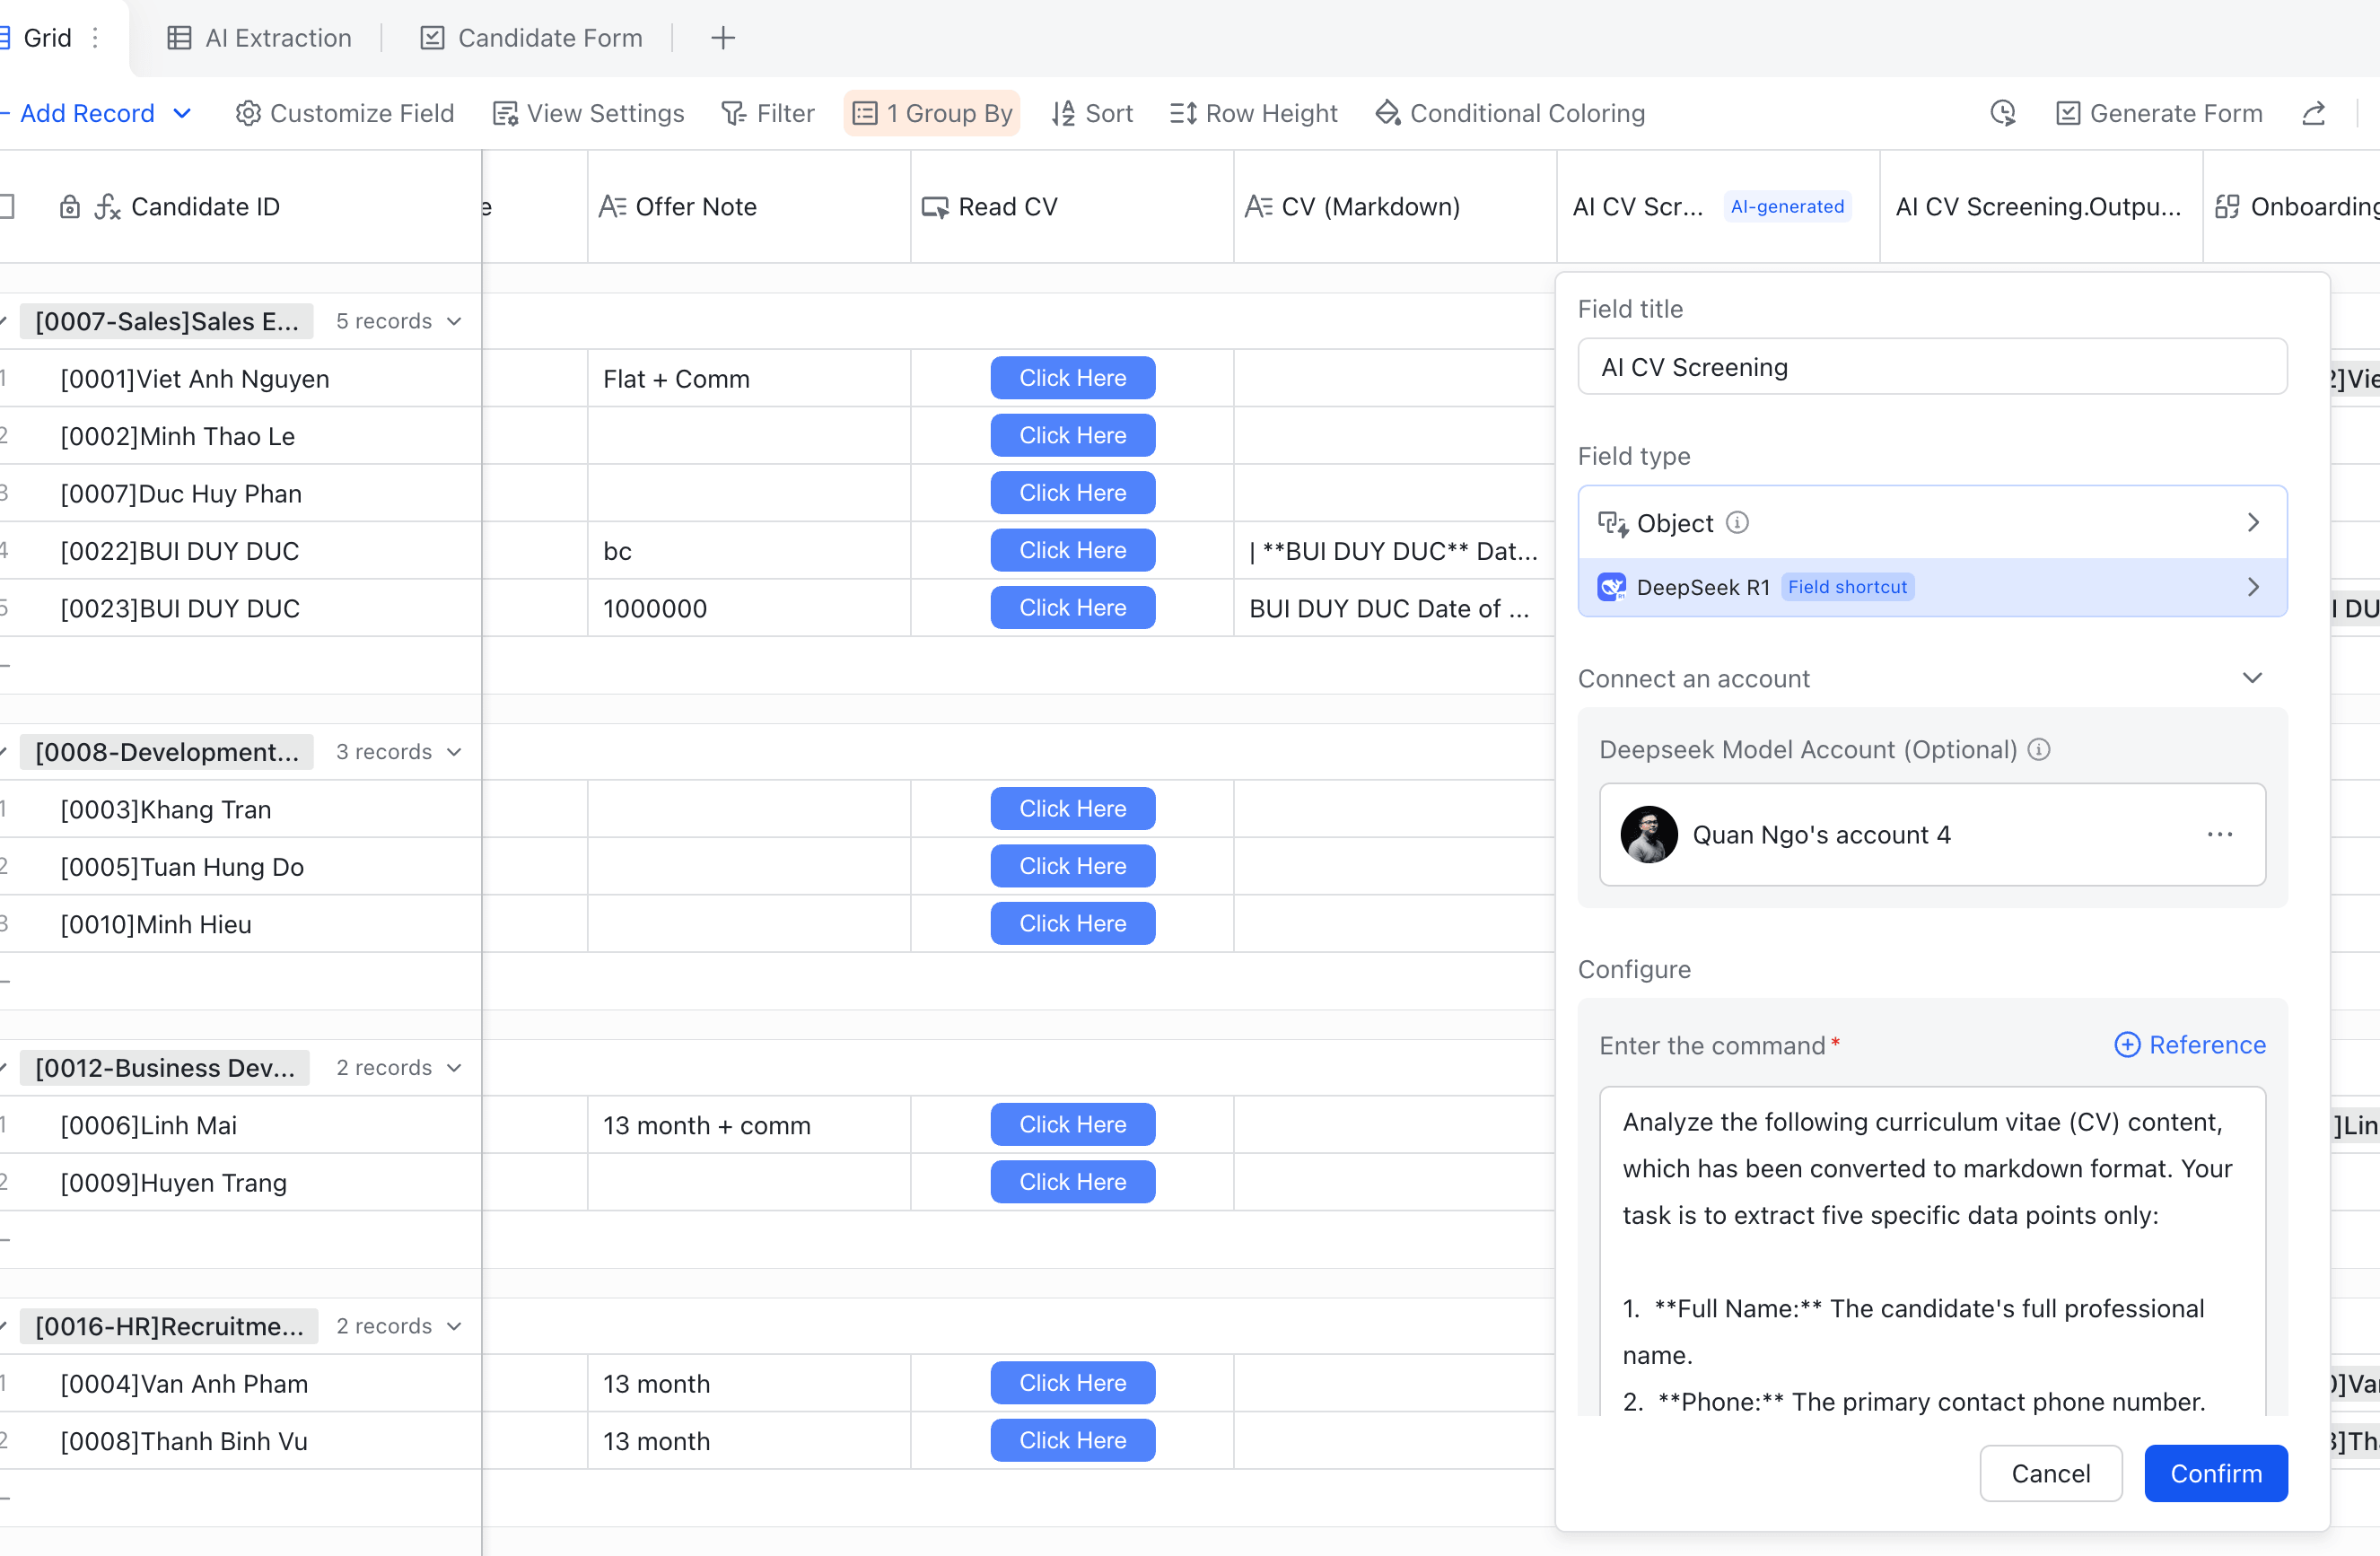
Task: Select Quan Ngo's account 4
Action: 1931,834
